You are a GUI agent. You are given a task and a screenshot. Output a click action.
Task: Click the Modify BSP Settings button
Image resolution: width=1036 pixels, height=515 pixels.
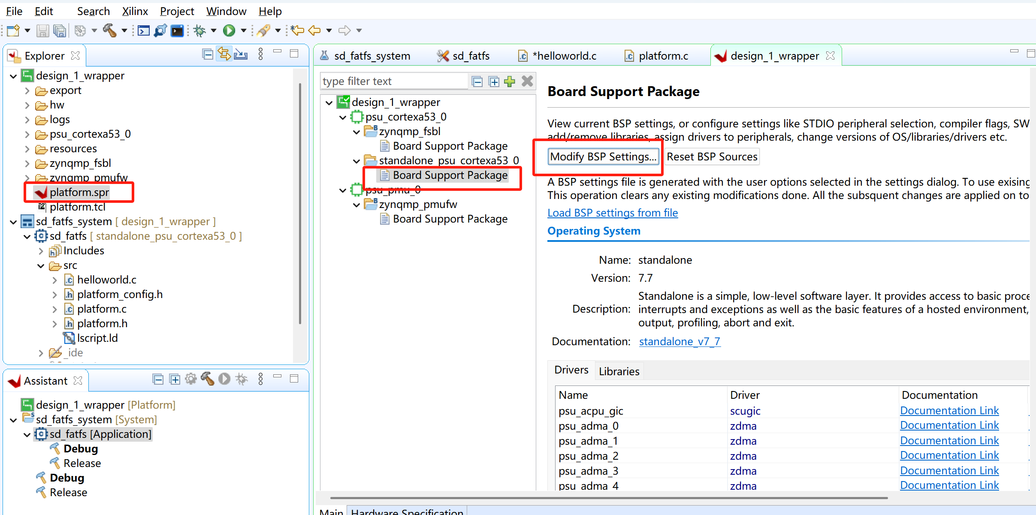click(603, 157)
